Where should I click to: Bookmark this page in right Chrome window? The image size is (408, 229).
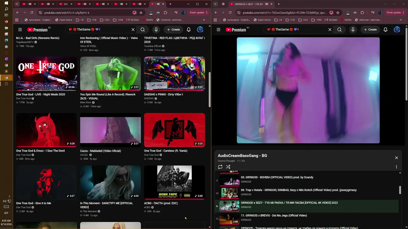point(338,12)
